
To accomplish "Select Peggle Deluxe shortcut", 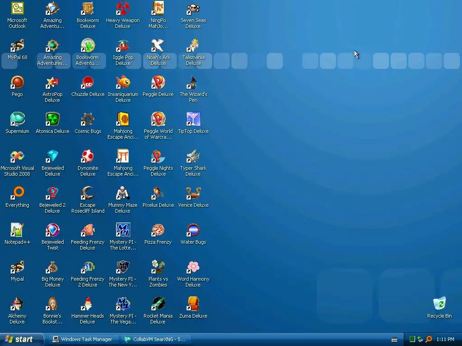I will (158, 82).
